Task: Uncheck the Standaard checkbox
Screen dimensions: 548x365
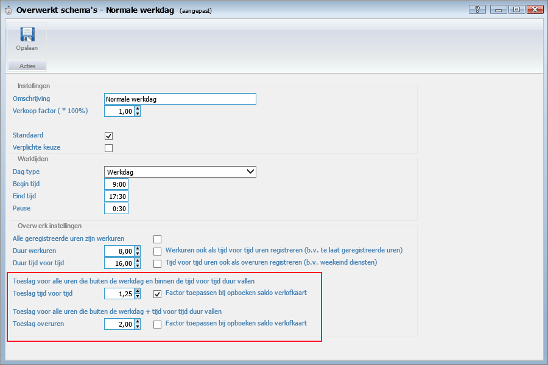Action: pos(109,136)
